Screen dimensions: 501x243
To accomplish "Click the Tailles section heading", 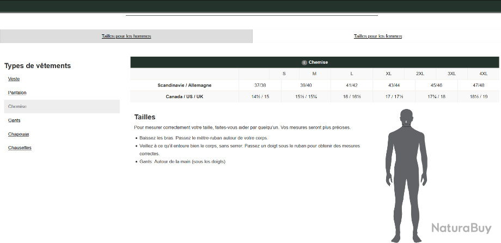I will [x=145, y=117].
